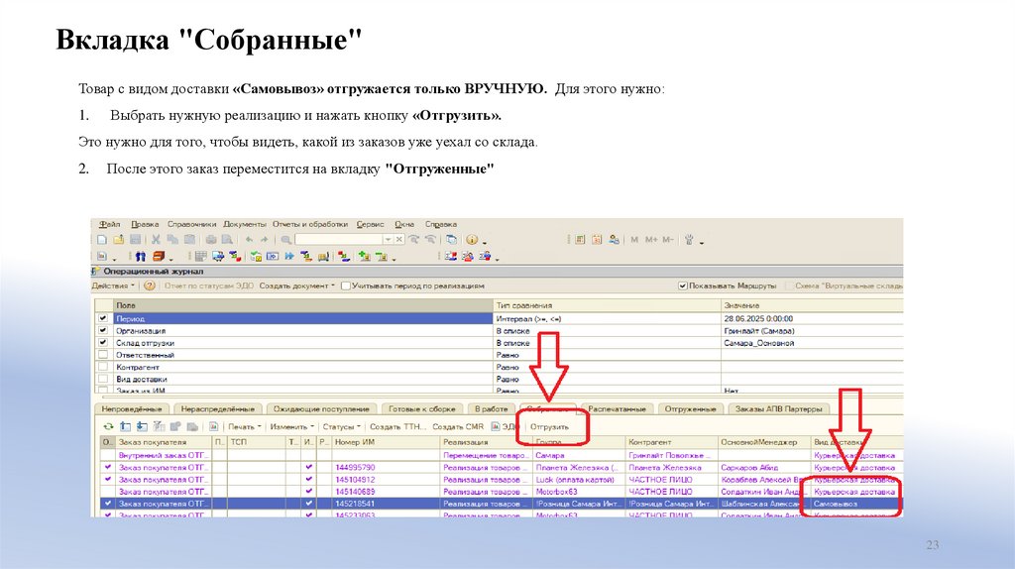This screenshot has height=569, width=1015.
Task: Open the calendar icon in the toolbar
Action: pos(597,240)
